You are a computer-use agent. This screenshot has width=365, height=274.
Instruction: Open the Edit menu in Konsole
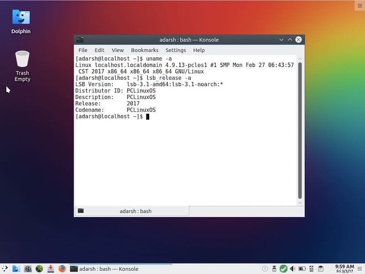click(99, 50)
